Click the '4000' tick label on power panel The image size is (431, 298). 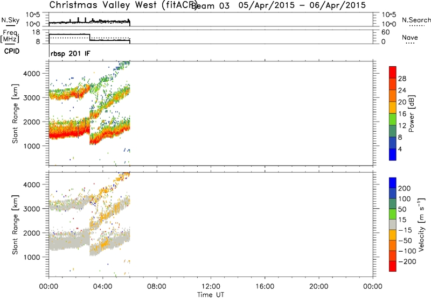(x=32, y=74)
